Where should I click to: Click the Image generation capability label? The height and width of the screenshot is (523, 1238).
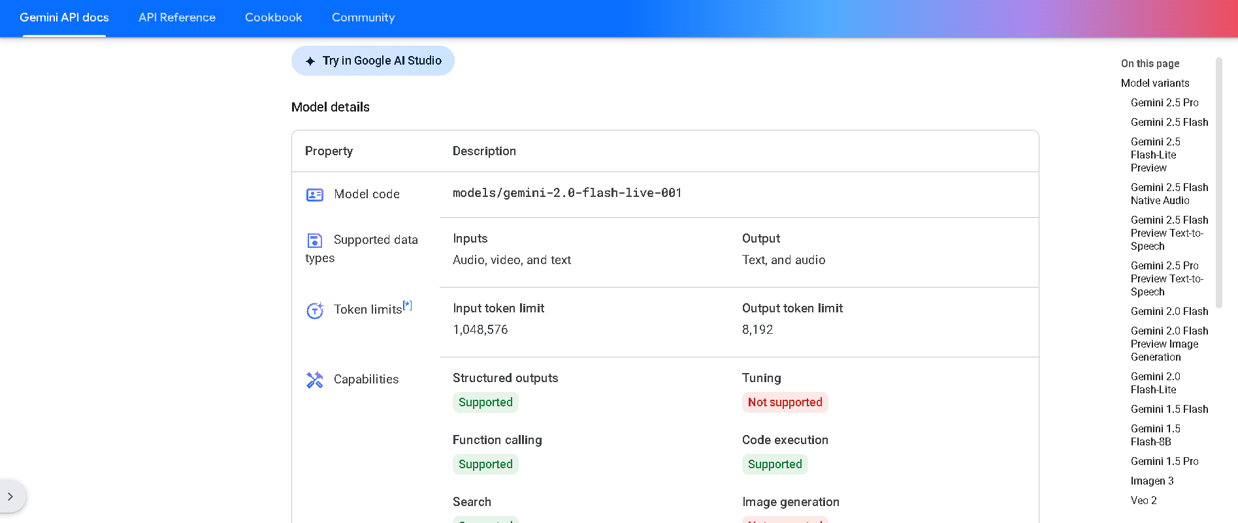click(x=790, y=502)
